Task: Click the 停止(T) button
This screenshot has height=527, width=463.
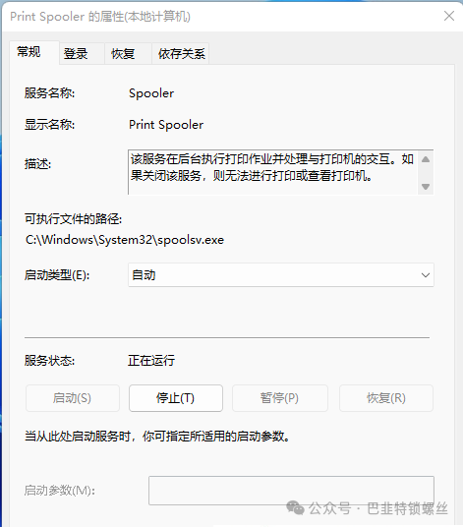Action: coord(176,398)
